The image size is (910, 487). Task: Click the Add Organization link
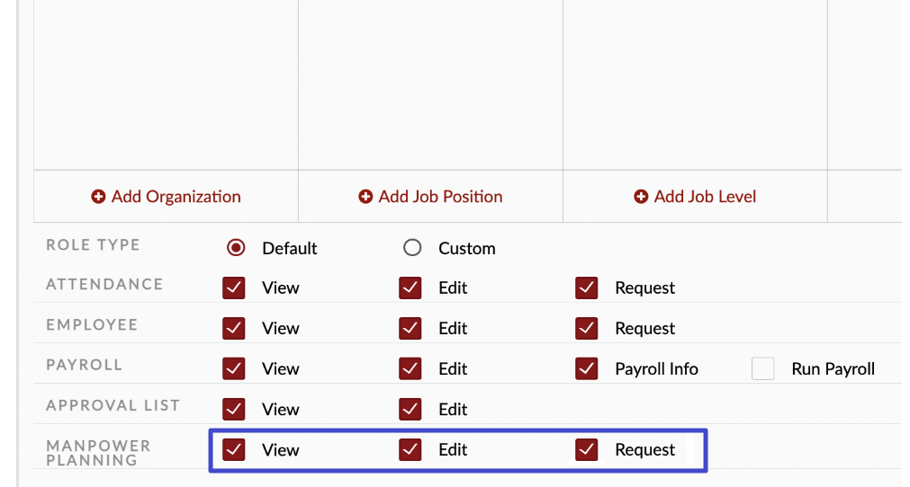(176, 197)
